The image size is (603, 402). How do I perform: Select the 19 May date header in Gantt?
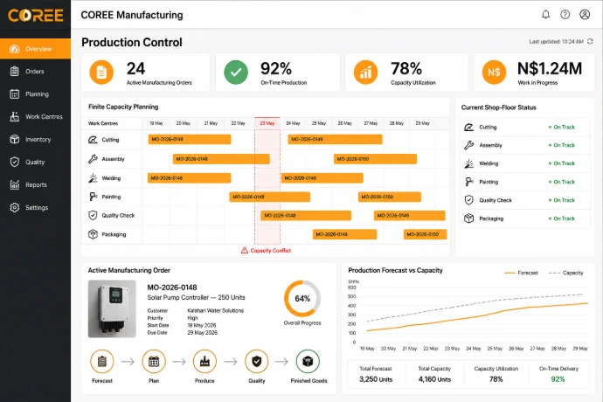[x=156, y=123]
